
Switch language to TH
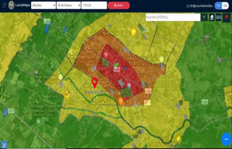(218, 6)
